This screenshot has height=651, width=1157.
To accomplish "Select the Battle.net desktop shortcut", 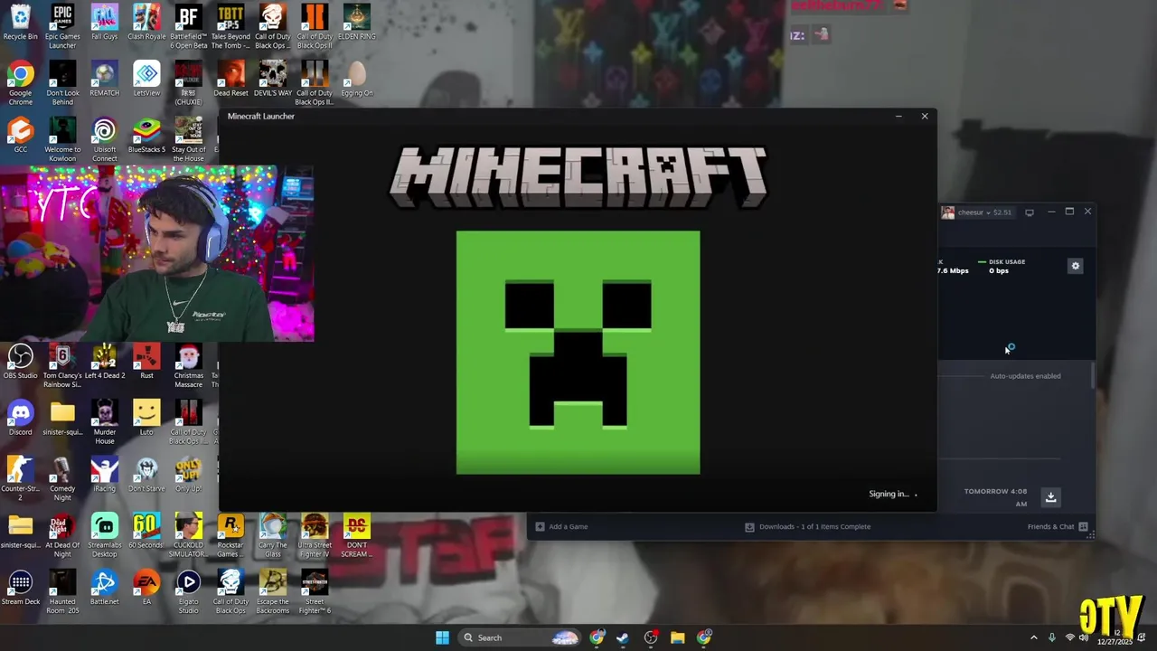I will 104,588.
